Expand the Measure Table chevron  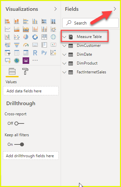[x=64, y=37]
